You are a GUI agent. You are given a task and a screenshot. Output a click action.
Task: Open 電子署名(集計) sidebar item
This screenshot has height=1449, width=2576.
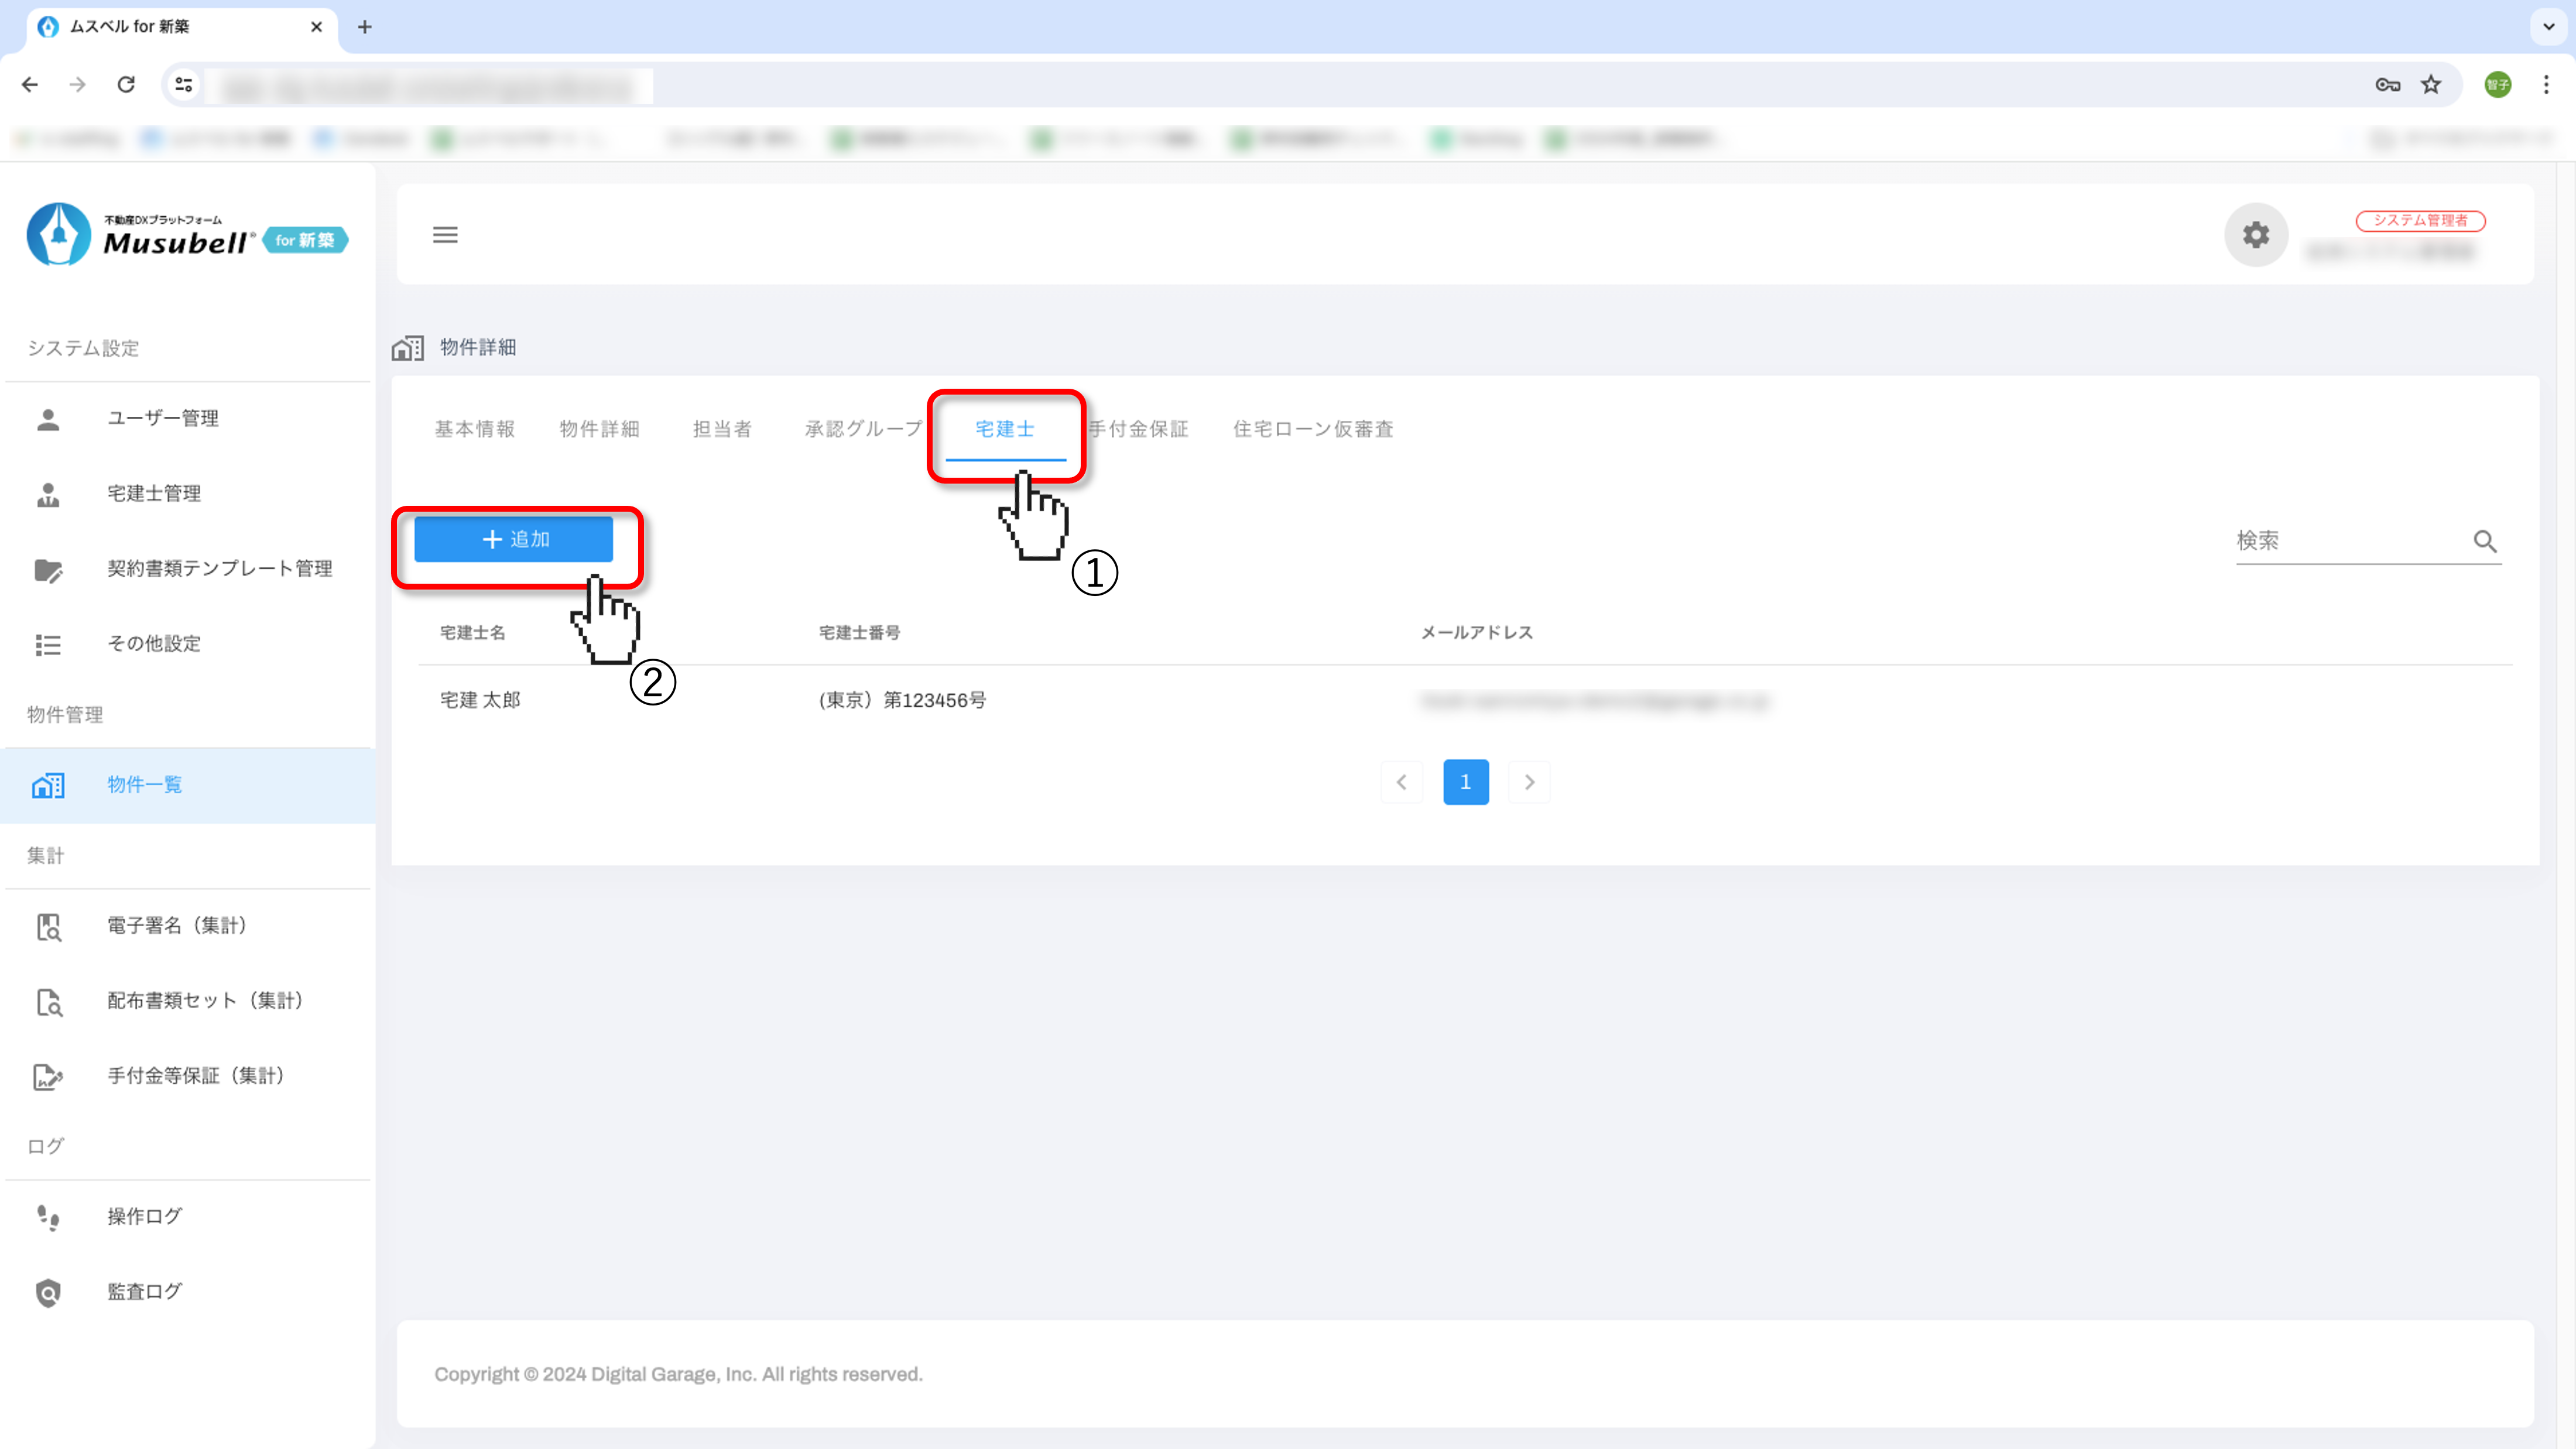coord(177,925)
